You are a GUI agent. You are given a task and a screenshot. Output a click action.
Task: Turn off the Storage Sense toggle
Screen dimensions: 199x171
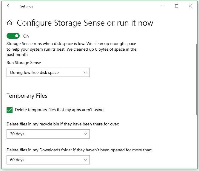13,36
